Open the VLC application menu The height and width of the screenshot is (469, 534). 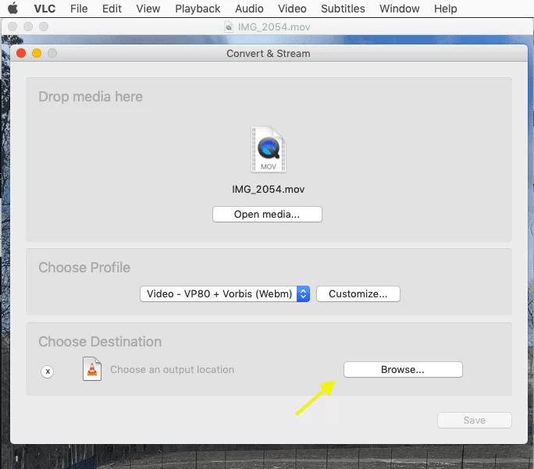[x=44, y=9]
